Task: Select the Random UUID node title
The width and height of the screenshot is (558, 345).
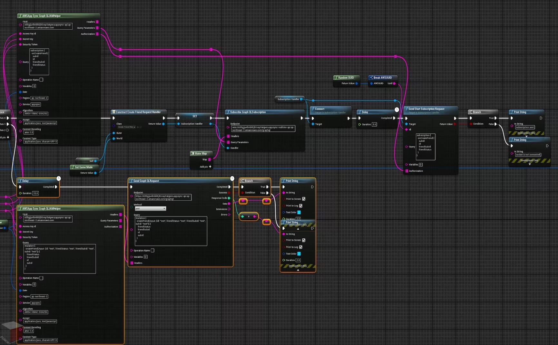Action: (346, 78)
